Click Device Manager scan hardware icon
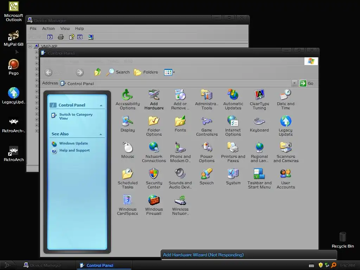360x270 pixels. coord(91,37)
